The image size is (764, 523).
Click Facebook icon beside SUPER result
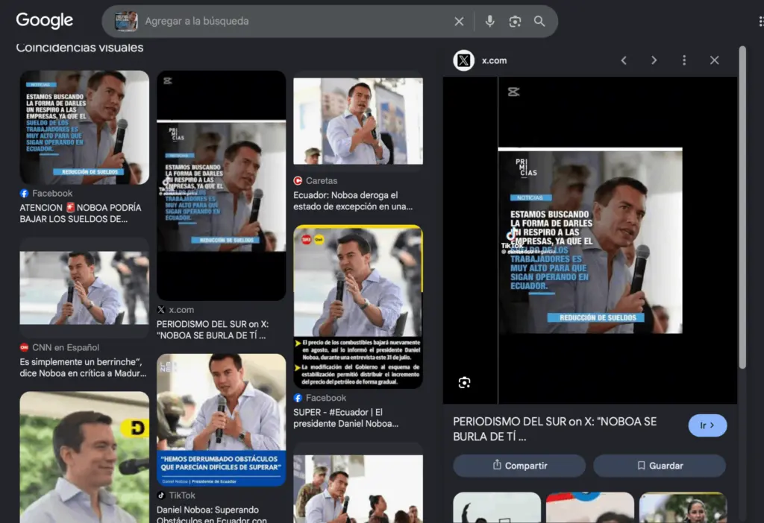pyautogui.click(x=298, y=398)
